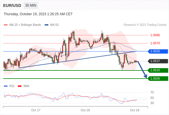Click the chart timestamp Thursday, October 19, 2023

point(38,14)
